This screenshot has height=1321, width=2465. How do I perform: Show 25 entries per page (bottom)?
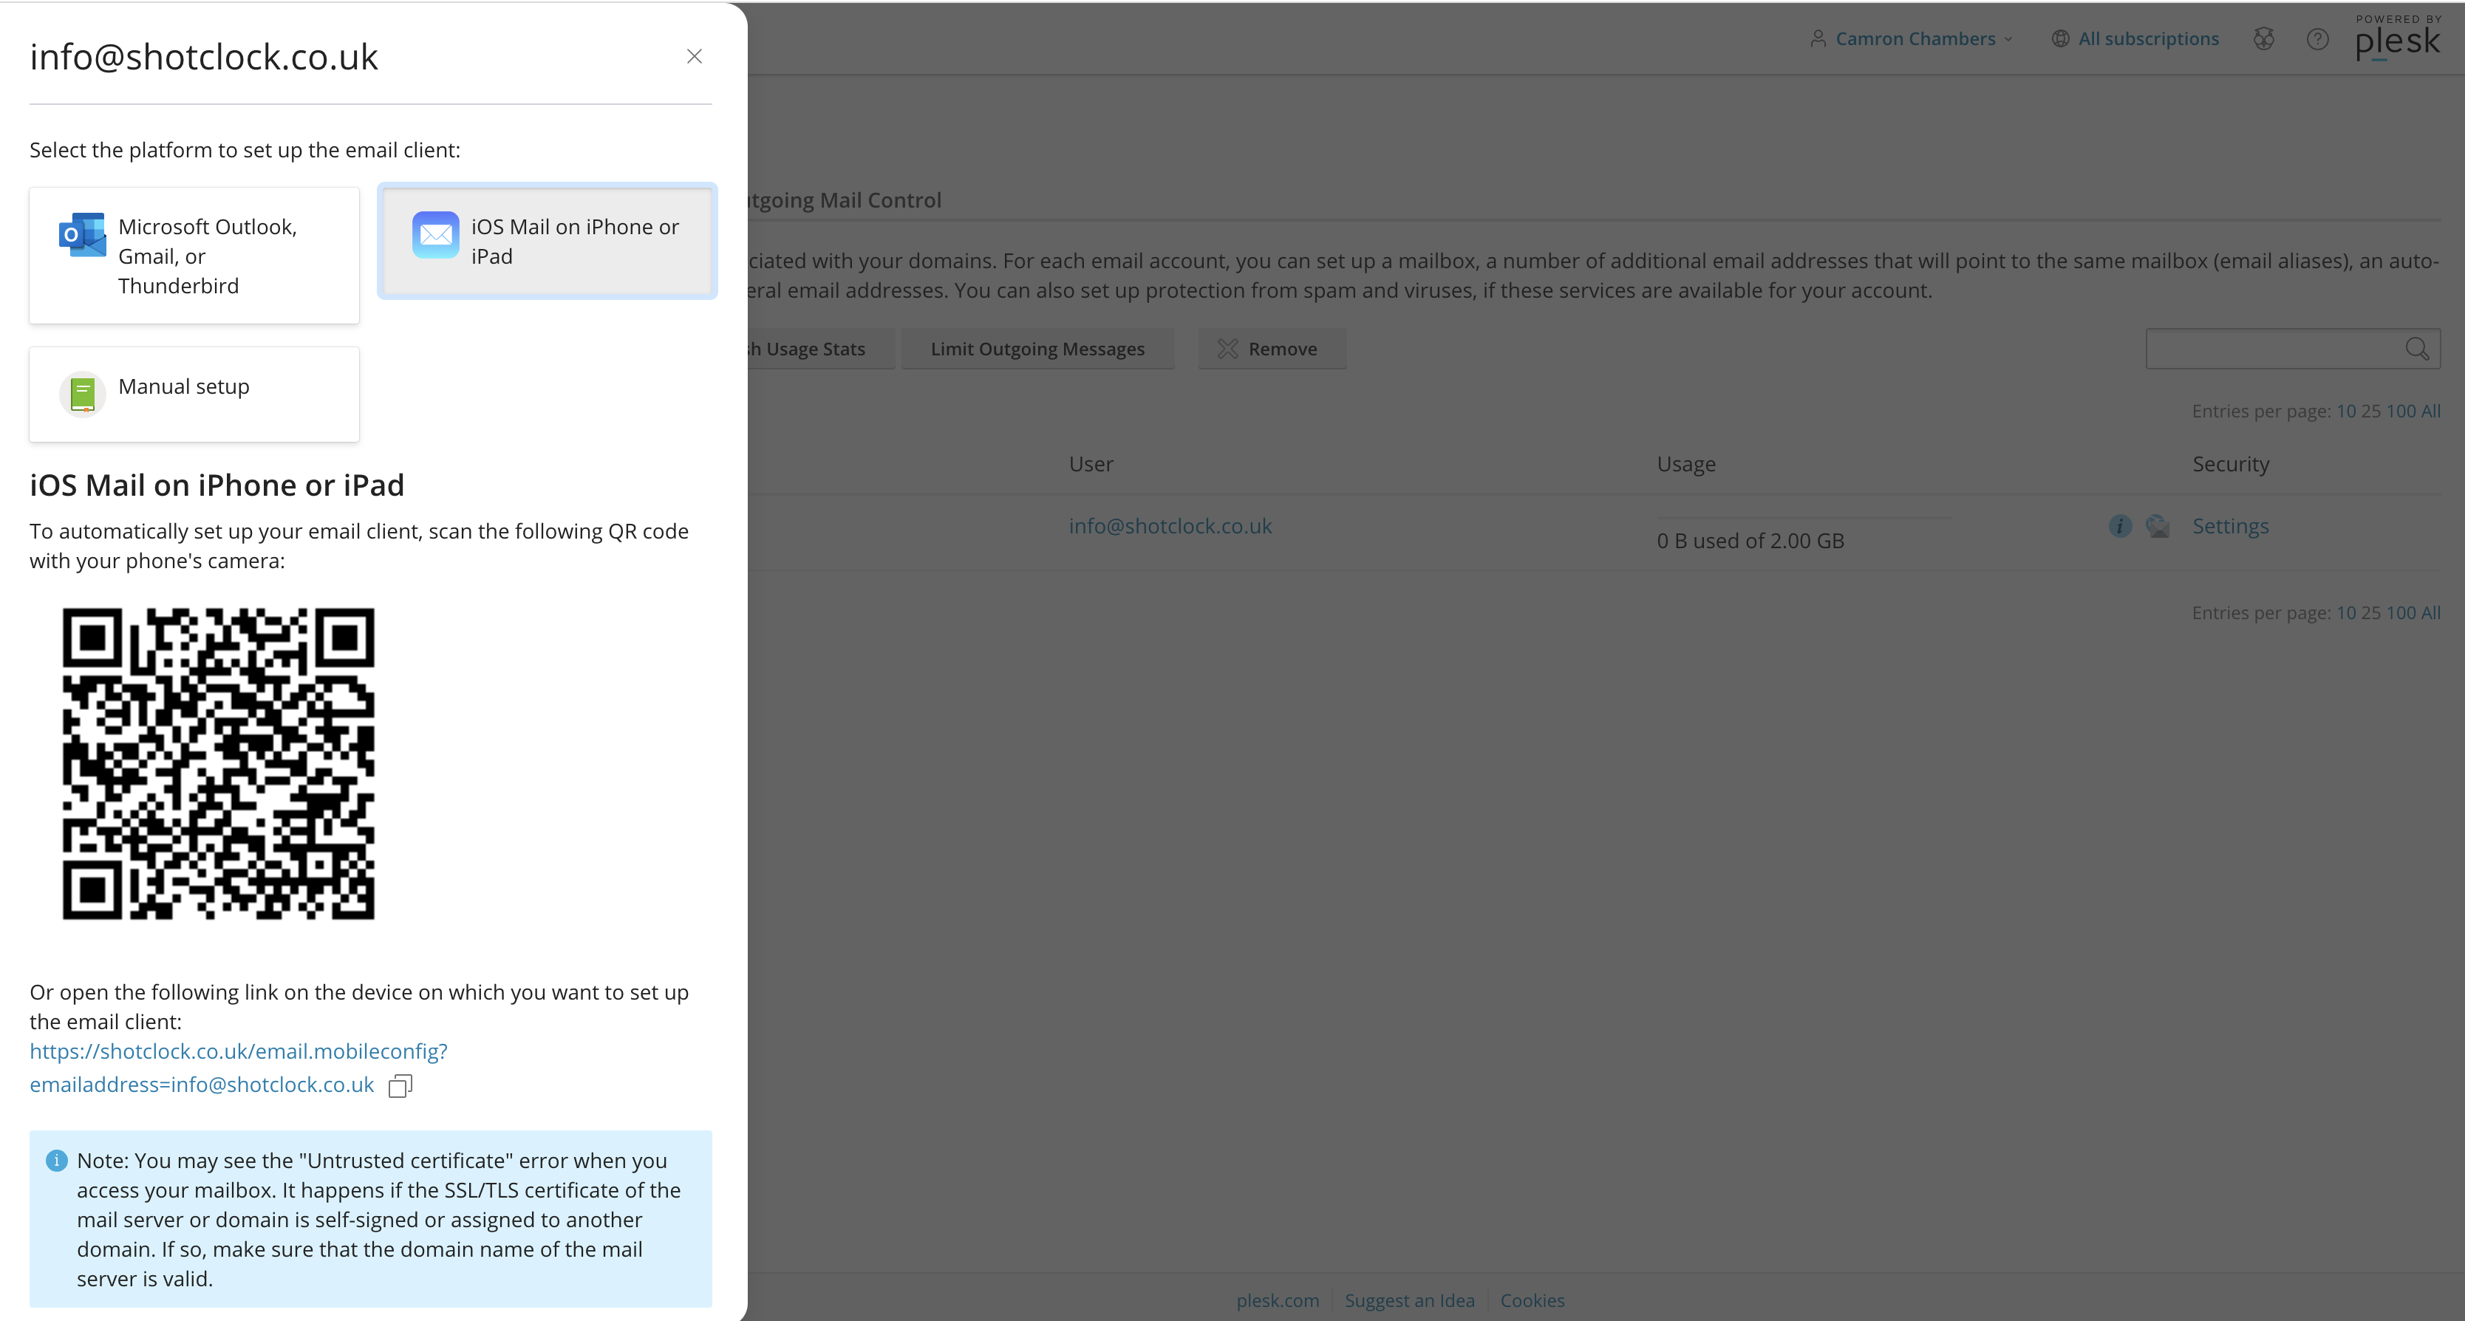pyautogui.click(x=2370, y=613)
